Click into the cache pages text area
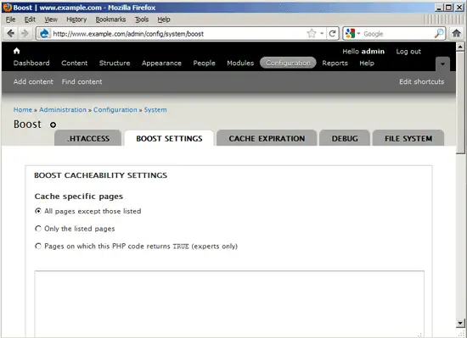Screen dimensions: 467x338 (229, 303)
